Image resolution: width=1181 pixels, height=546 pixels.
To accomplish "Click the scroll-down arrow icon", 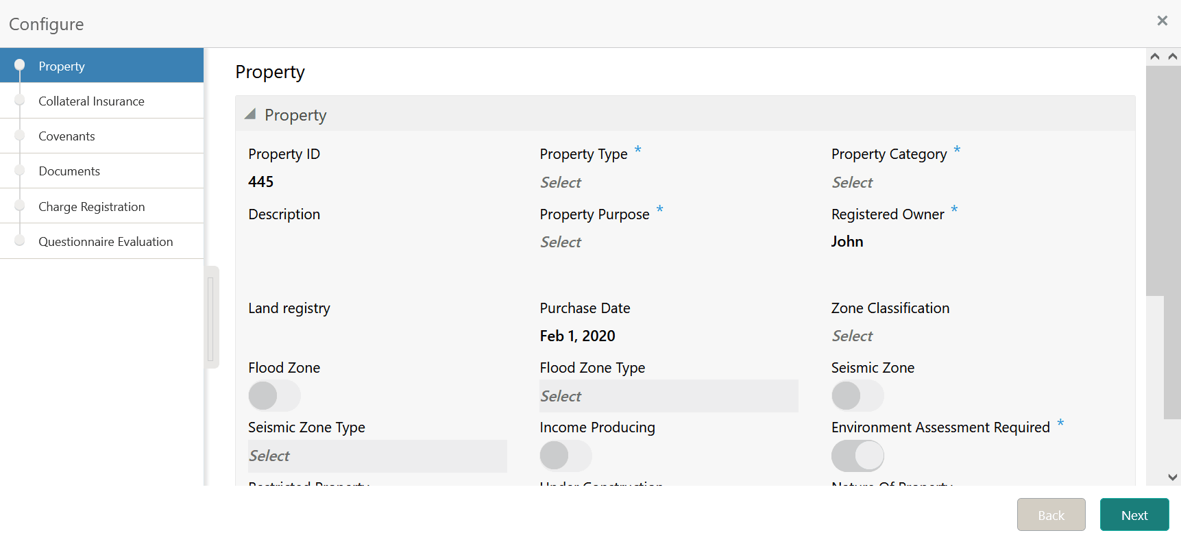I will 1173,476.
